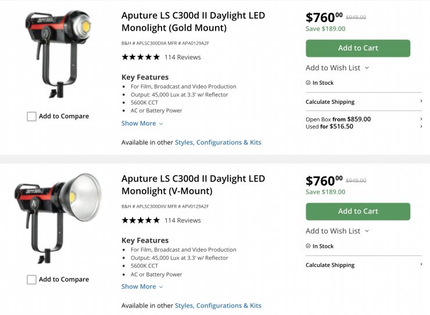
Task: Open the V-Mount monolight product title
Action: [193, 184]
